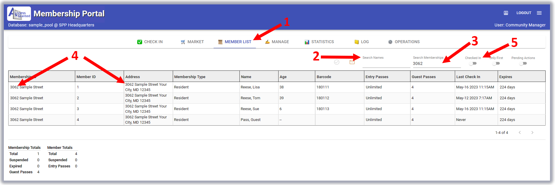Click the Access Granted logo
Viewport: 555px width, 185px height.
tap(19, 14)
